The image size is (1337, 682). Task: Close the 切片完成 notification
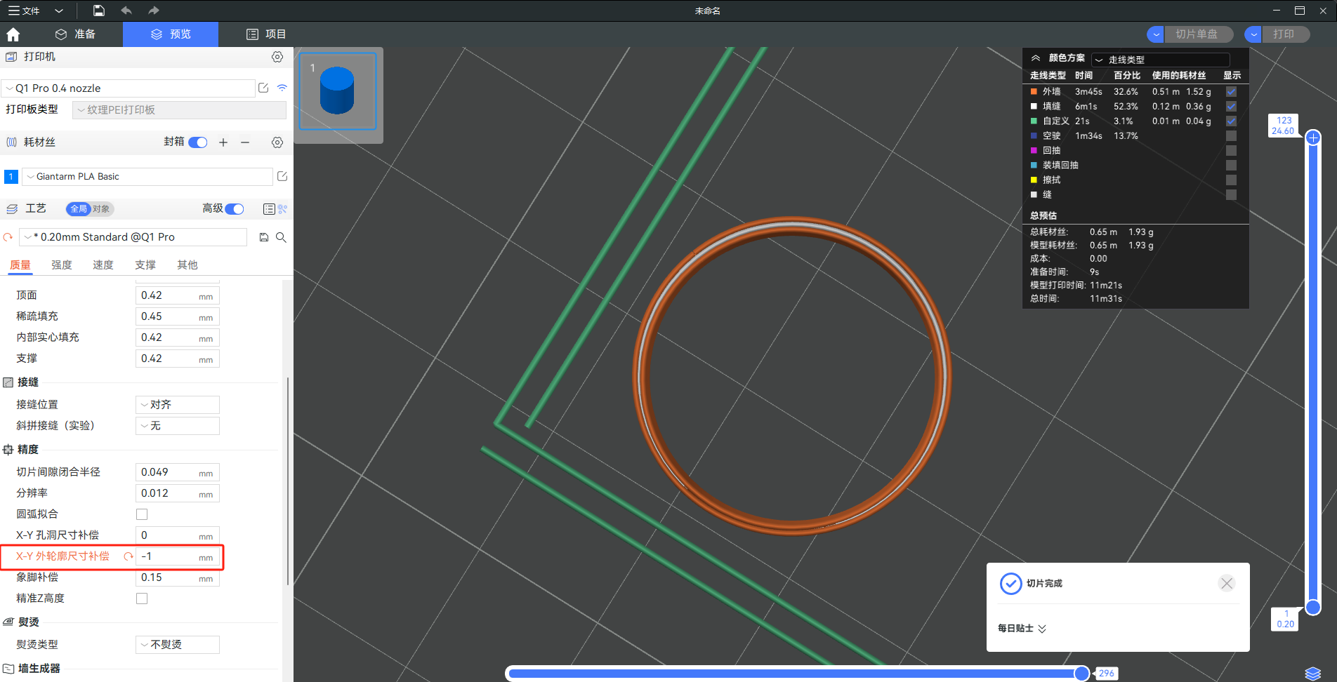coord(1227,584)
